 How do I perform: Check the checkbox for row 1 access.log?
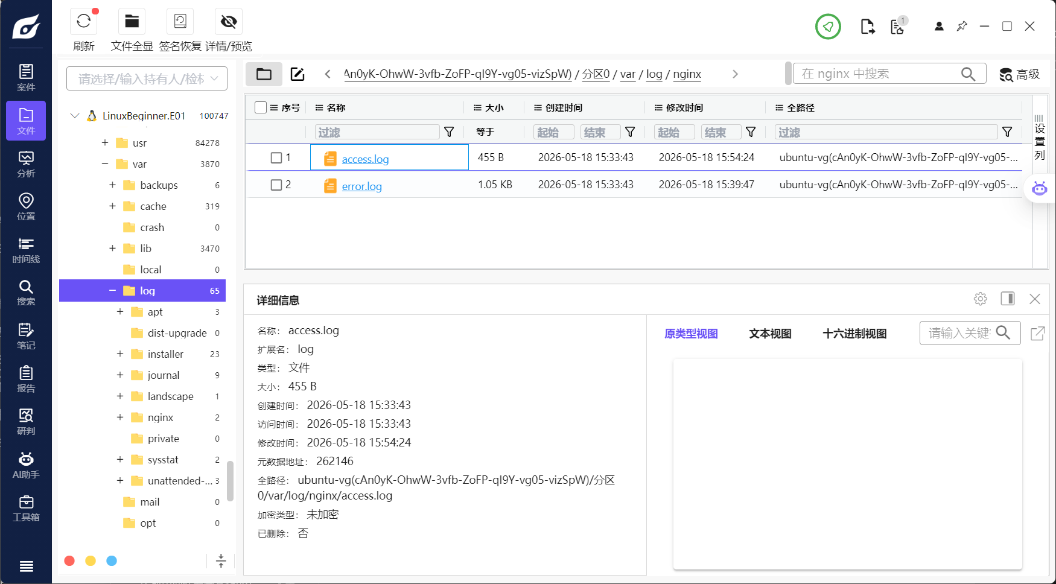point(276,157)
